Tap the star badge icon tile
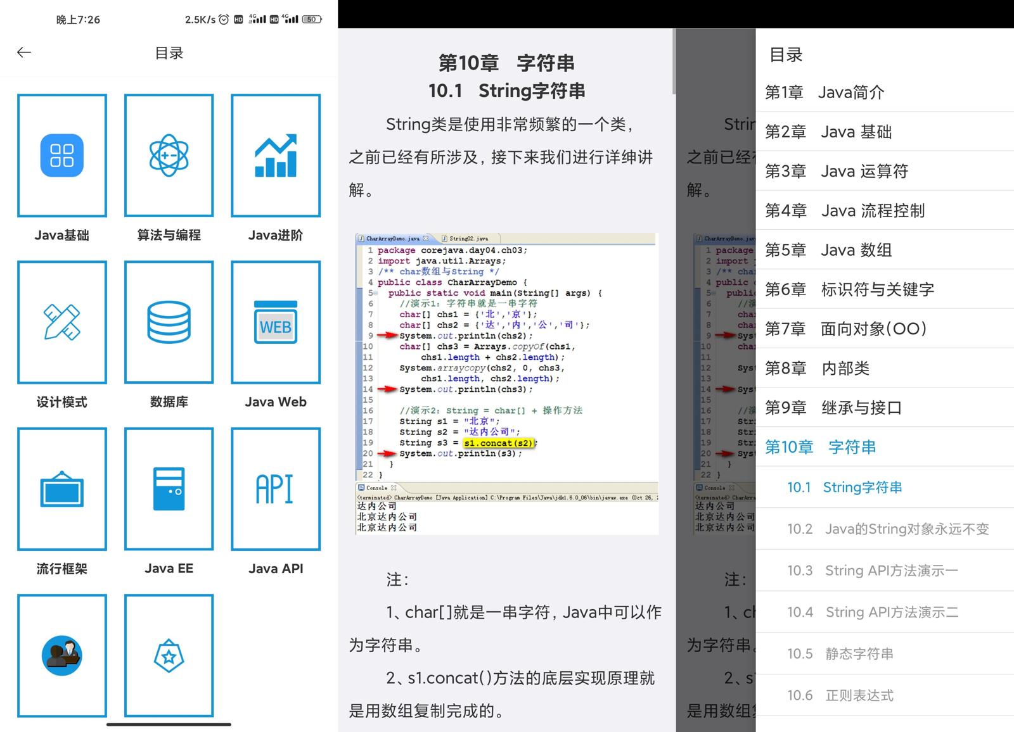Viewport: 1014px width, 732px height. coord(169,655)
